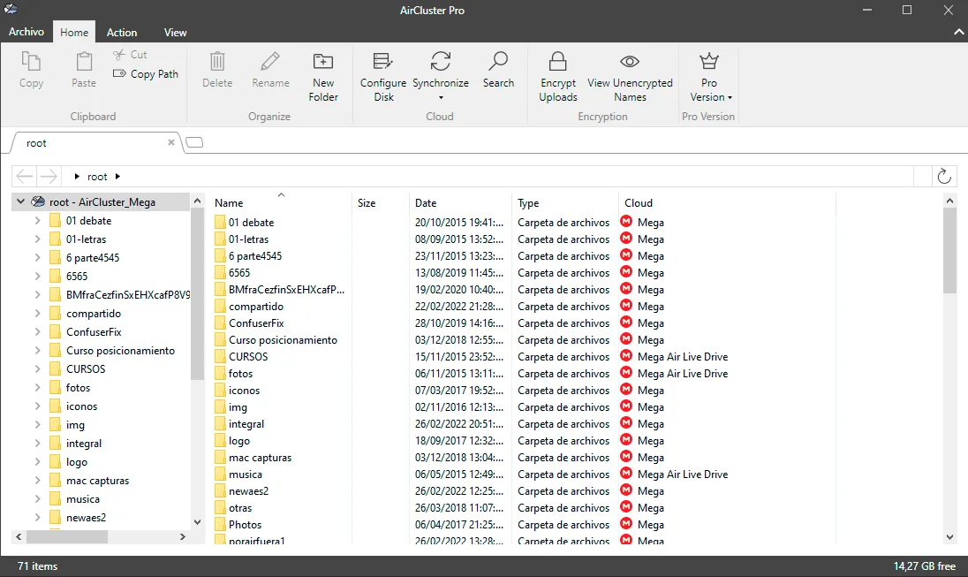
Task: Expand the CURSOS folder in tree
Action: pos(37,368)
